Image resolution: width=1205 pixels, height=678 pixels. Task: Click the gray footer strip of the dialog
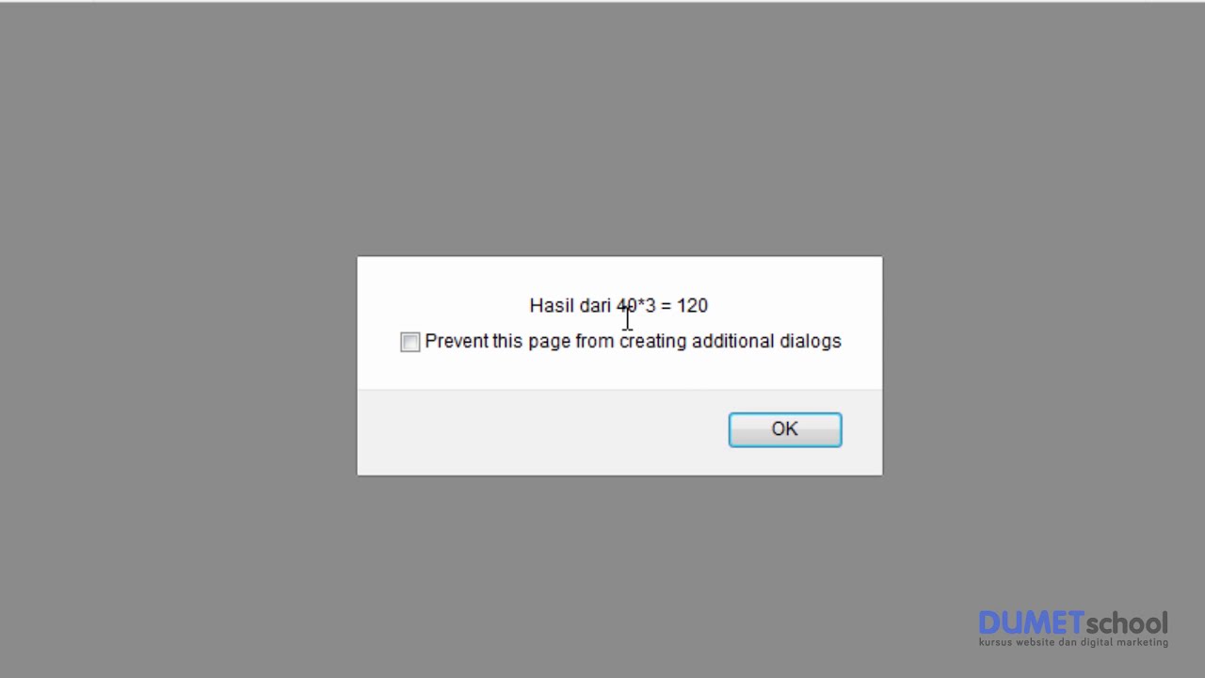tap(619, 431)
